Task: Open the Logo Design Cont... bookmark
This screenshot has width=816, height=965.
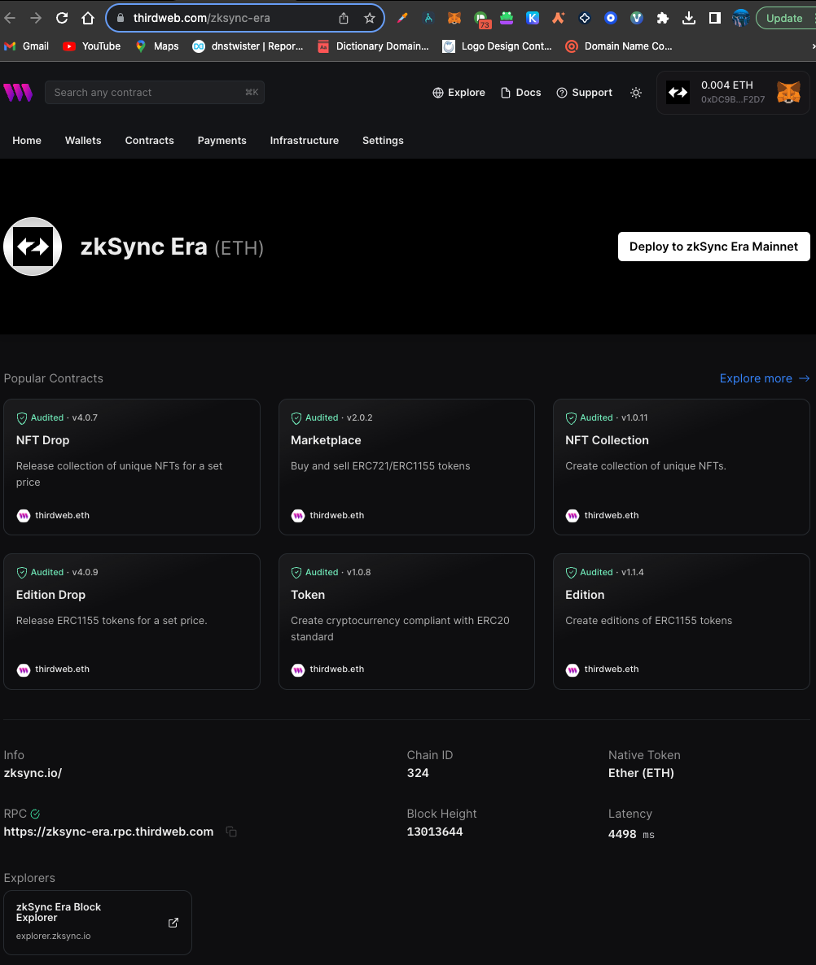Action: point(498,46)
